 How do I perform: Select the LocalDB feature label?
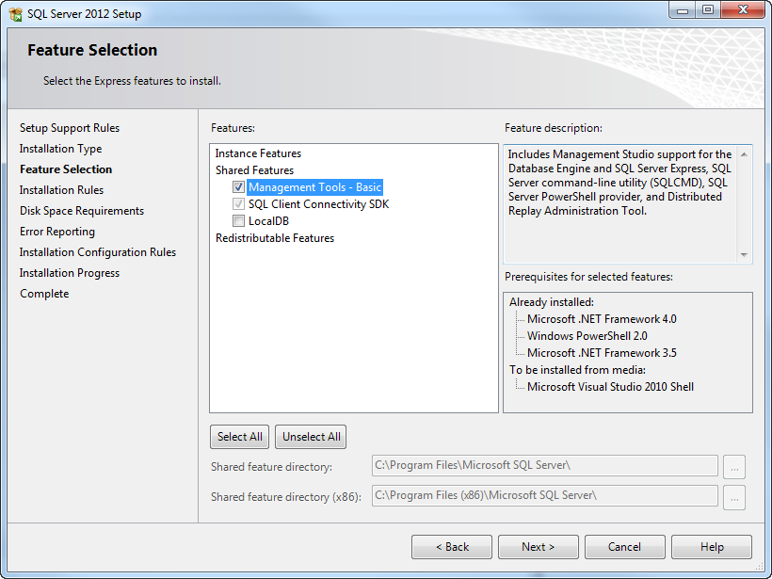pyautogui.click(x=268, y=221)
